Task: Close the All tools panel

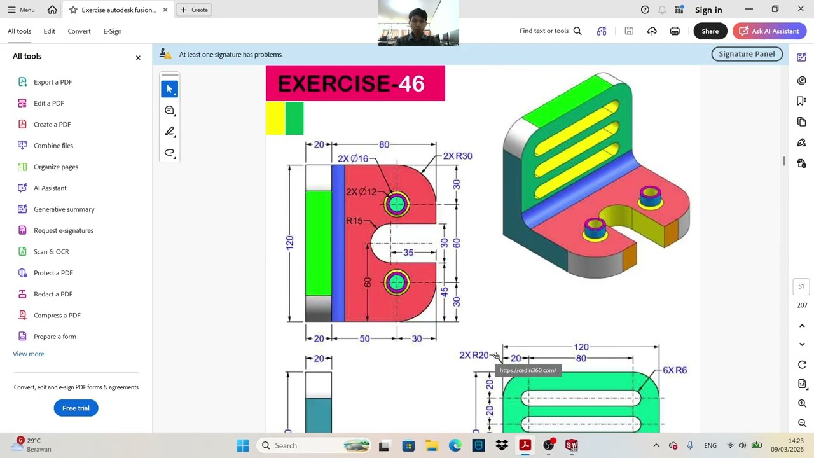Action: tap(138, 57)
